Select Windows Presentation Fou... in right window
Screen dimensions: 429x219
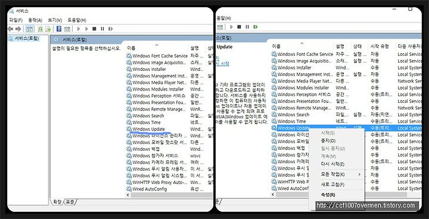point(304,101)
